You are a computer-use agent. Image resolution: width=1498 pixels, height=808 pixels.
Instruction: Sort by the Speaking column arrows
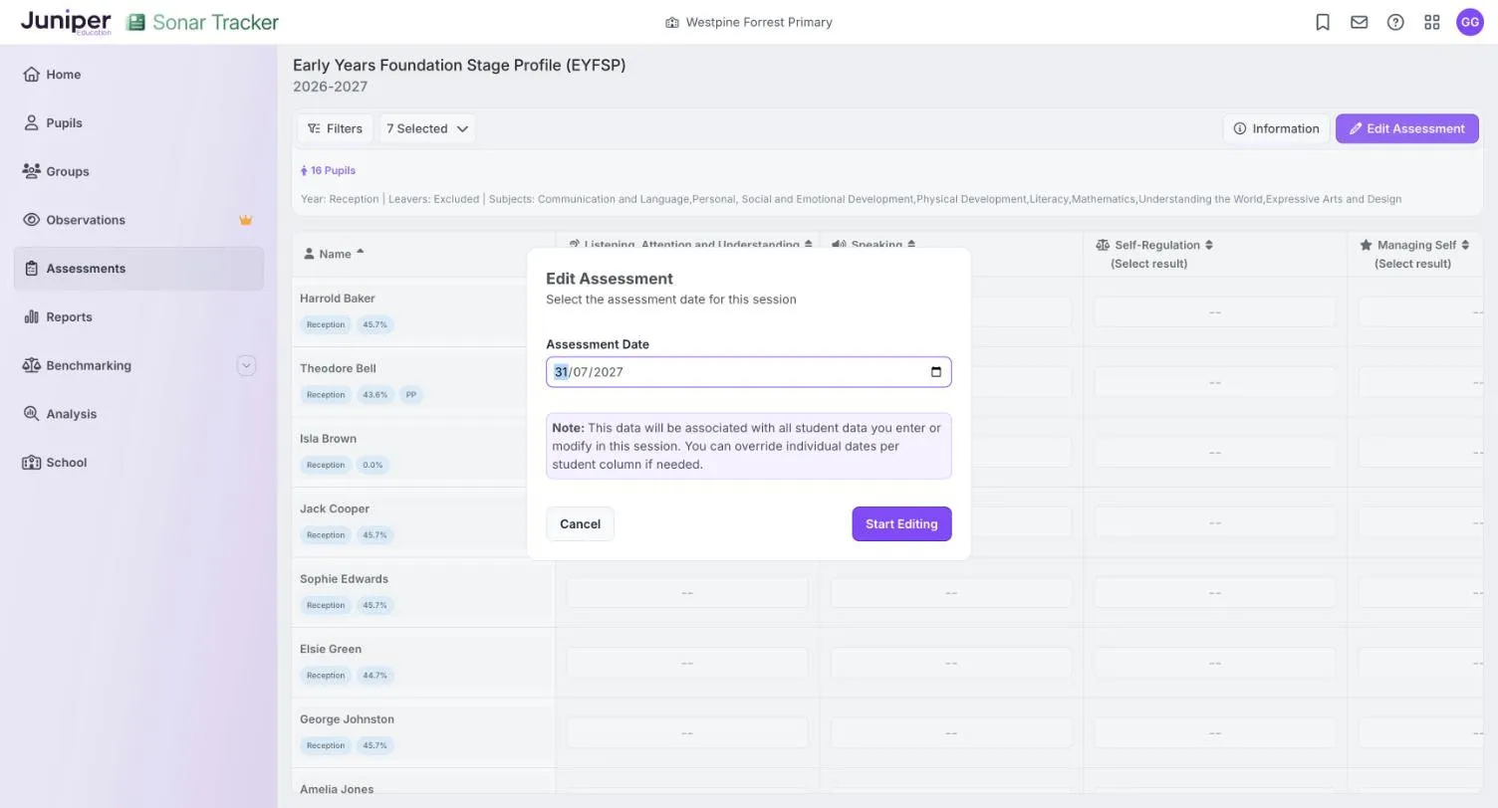click(x=911, y=245)
